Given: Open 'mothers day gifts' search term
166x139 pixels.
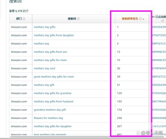Looking at the screenshot, I should pos(45,27).
